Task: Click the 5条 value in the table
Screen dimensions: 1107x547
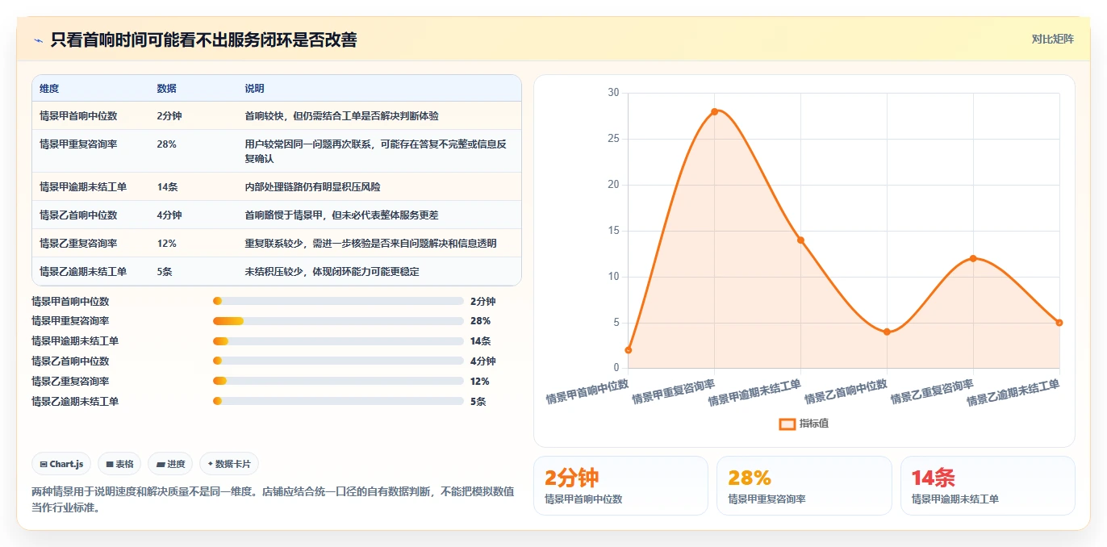Action: pos(165,272)
